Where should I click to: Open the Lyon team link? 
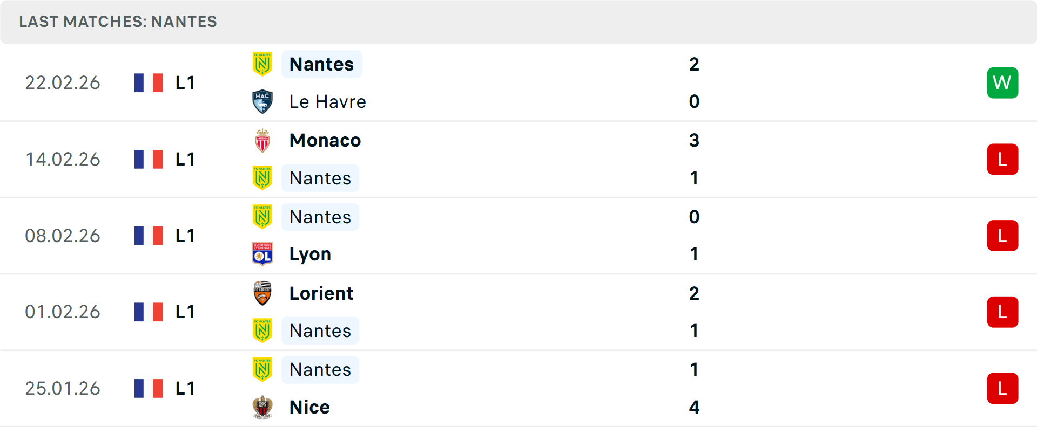pos(310,254)
